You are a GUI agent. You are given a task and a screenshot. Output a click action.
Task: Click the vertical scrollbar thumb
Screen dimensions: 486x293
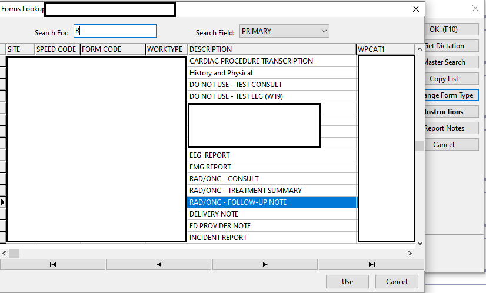(420, 146)
